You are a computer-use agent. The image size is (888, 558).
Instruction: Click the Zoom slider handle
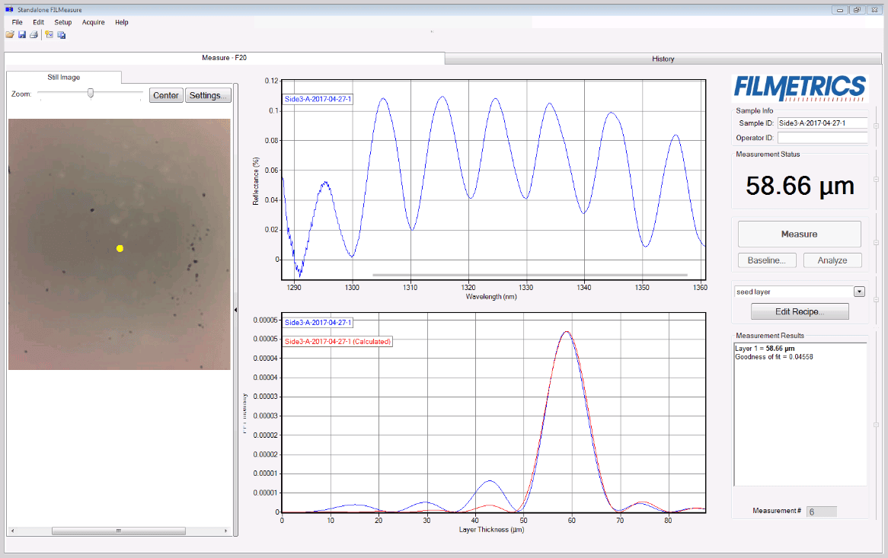(x=91, y=93)
